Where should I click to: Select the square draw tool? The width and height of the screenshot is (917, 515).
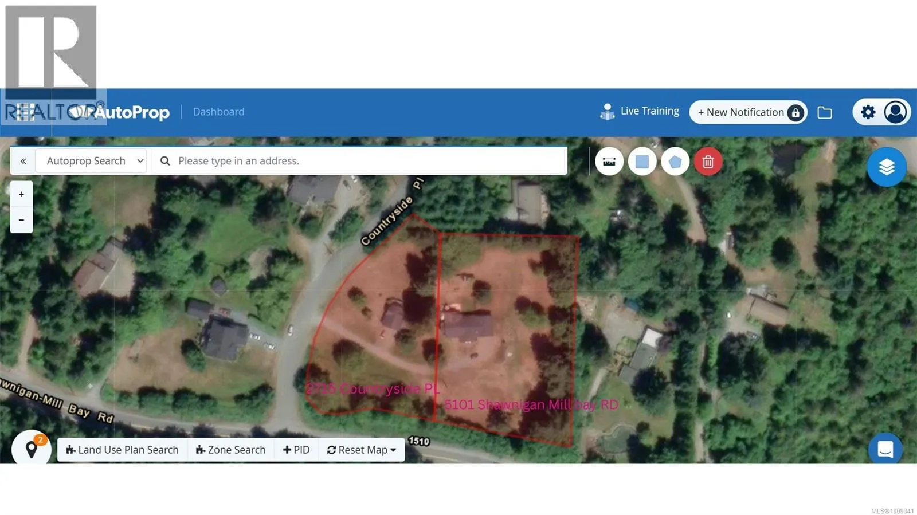642,162
